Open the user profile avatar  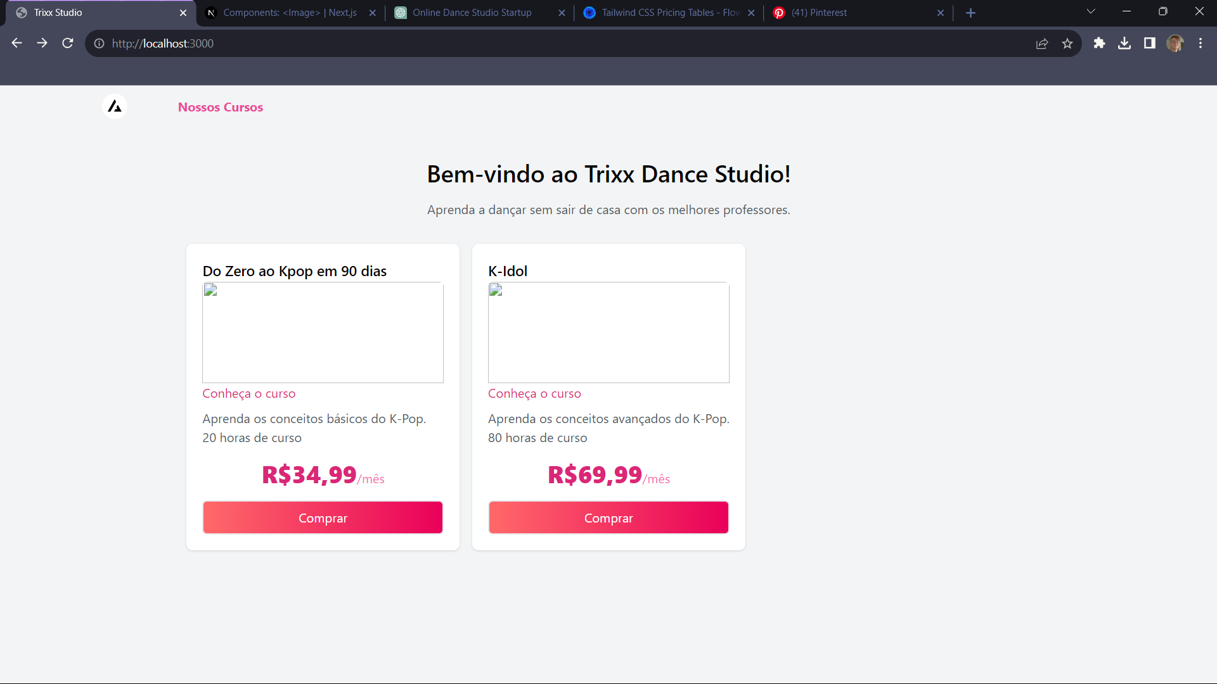point(1175,43)
